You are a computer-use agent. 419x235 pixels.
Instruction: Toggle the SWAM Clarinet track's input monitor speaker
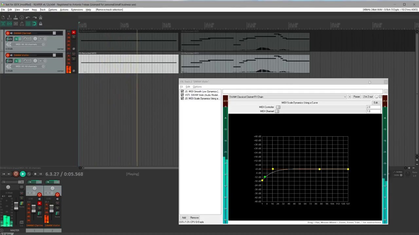coord(11,33)
